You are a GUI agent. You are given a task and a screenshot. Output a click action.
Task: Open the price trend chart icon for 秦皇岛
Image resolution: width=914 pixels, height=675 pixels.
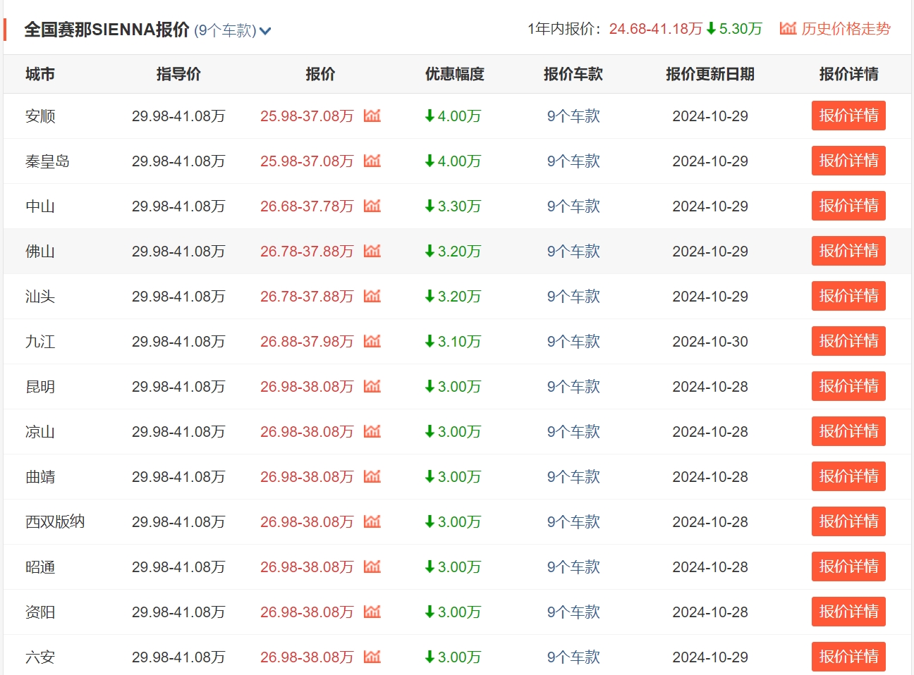click(x=372, y=161)
